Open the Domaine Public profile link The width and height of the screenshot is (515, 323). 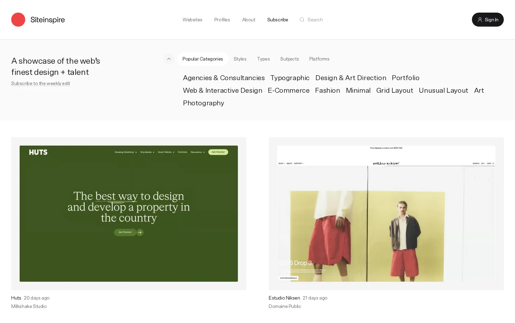pyautogui.click(x=285, y=306)
